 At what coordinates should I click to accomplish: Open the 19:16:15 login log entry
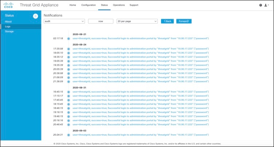click(x=141, y=112)
